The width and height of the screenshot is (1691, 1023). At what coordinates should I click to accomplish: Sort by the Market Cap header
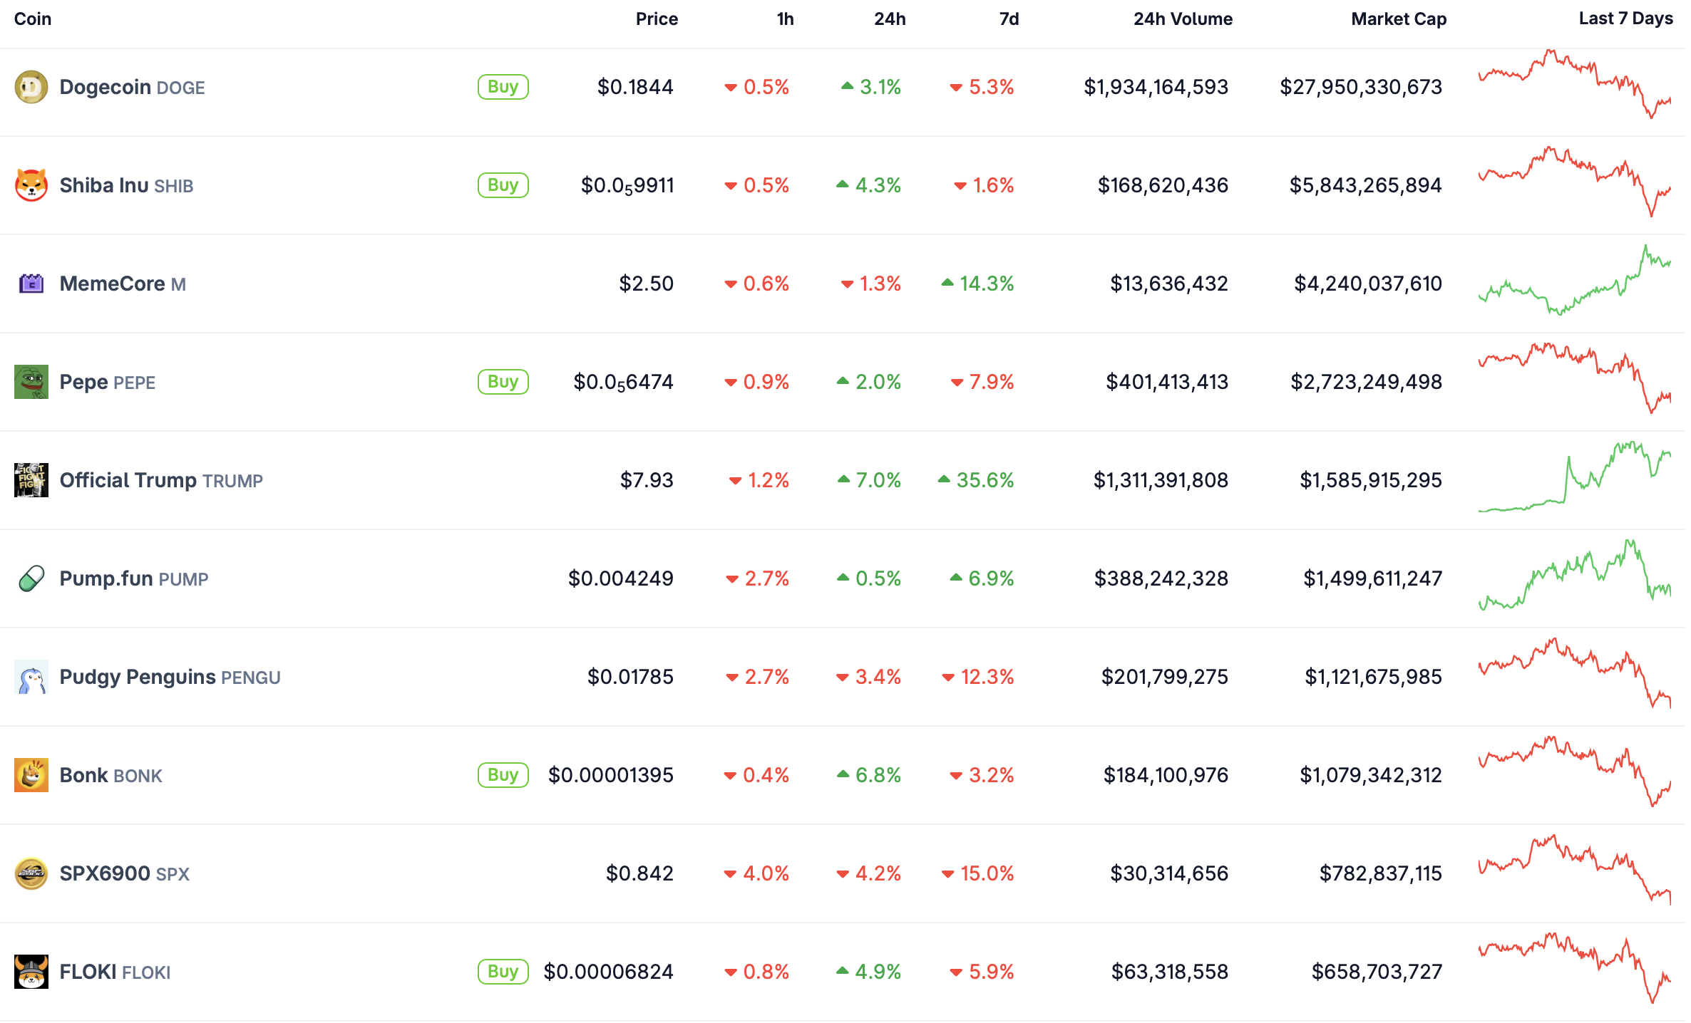click(1398, 19)
